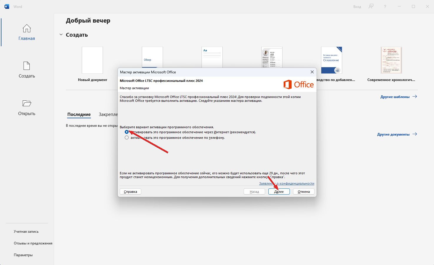
Task: Collapse the Создать section chevron
Action: pos(61,35)
